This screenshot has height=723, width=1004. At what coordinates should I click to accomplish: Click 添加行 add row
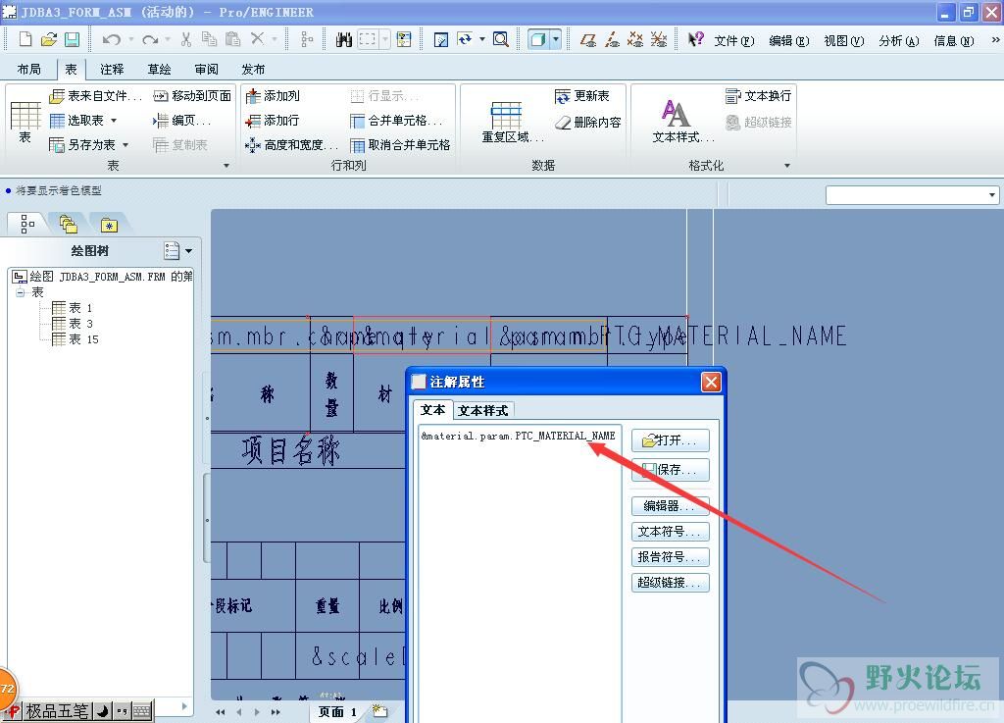pos(273,121)
